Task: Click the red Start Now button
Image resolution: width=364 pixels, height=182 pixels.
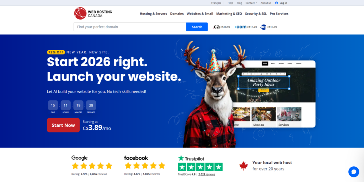Action: (63, 125)
